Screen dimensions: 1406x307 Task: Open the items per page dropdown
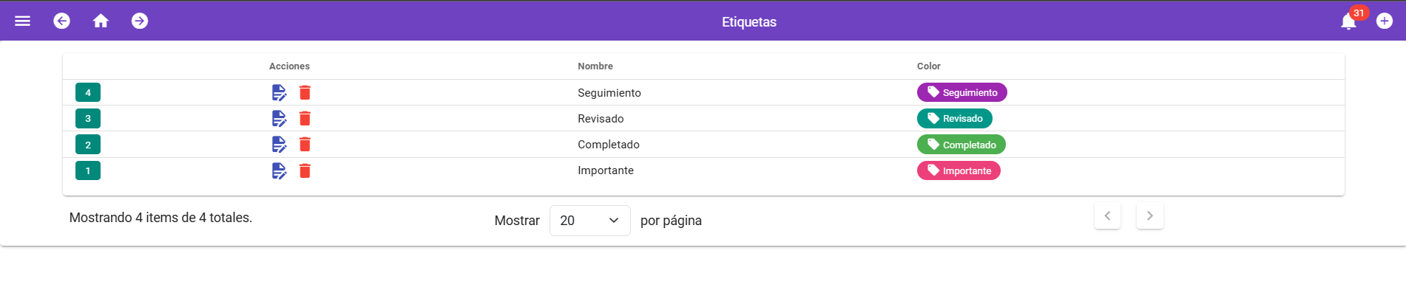pyautogui.click(x=589, y=221)
